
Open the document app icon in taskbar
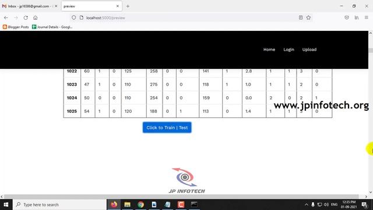[x=154, y=205]
